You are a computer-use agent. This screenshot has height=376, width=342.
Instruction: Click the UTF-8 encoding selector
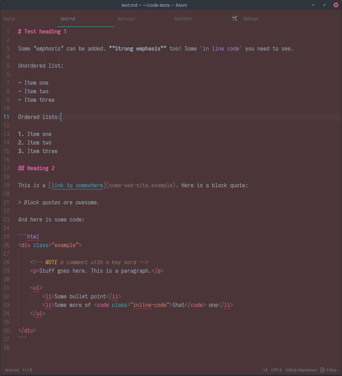pyautogui.click(x=276, y=370)
